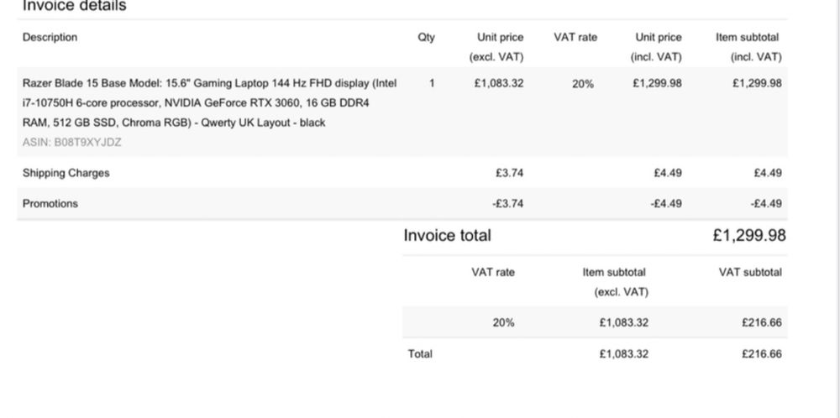Click the Item subtotal (incl. VAT) header
The height and width of the screenshot is (418, 840).
click(x=748, y=47)
